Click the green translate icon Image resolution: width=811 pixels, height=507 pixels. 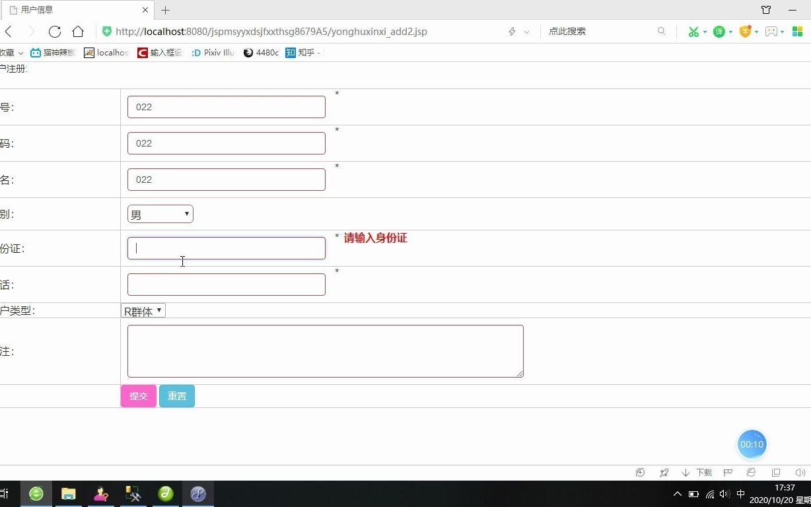click(720, 31)
